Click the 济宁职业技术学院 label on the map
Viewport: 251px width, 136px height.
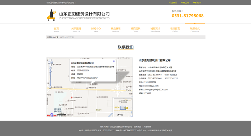58,111
